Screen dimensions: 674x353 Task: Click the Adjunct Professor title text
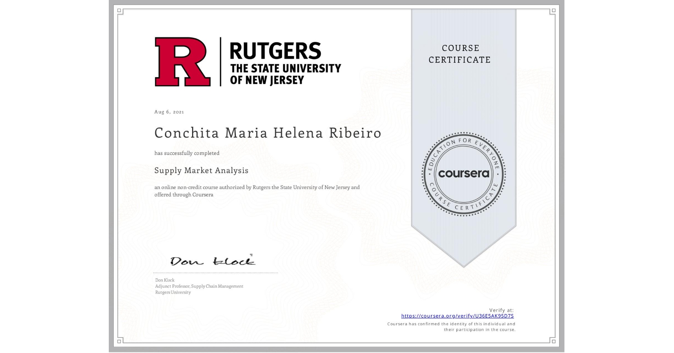[x=199, y=286]
